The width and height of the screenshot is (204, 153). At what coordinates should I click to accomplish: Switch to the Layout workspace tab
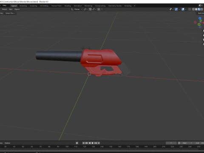(14, 6)
